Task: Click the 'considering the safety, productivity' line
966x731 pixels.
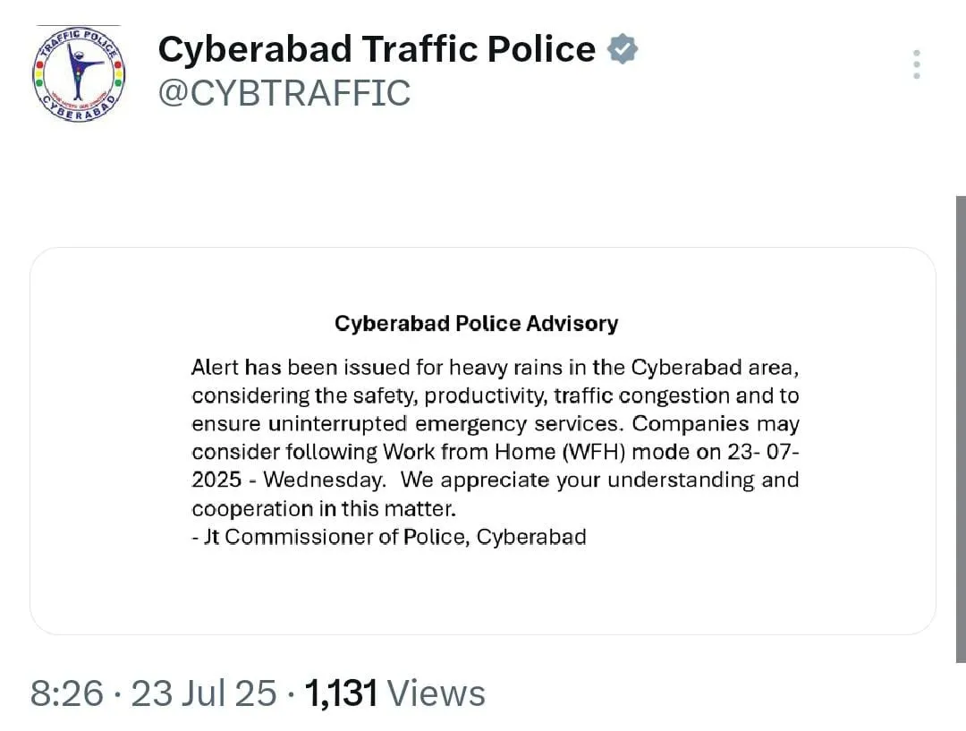Action: (x=496, y=395)
